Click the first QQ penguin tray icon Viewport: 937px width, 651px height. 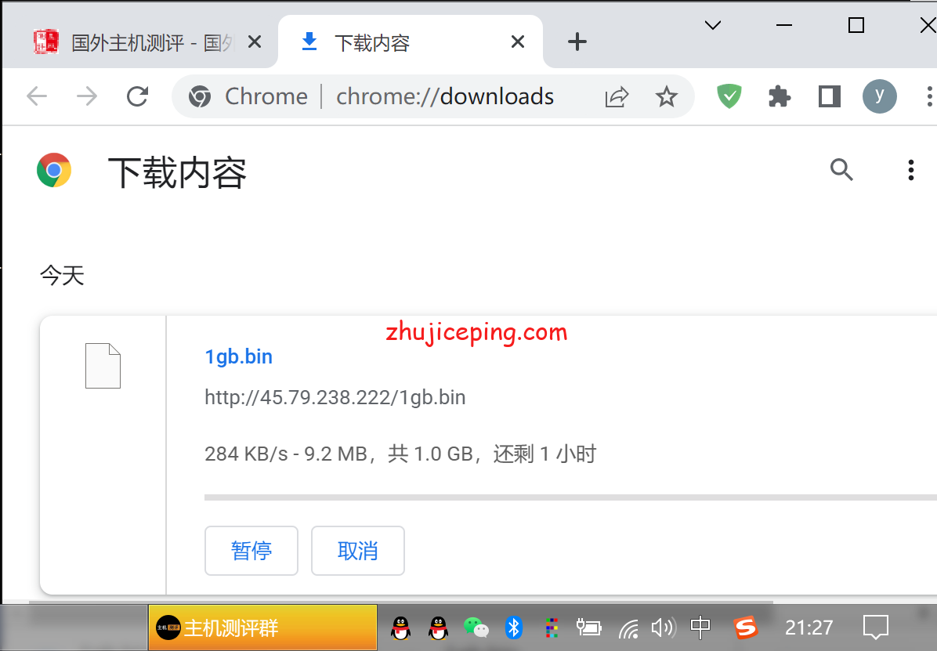(x=400, y=627)
